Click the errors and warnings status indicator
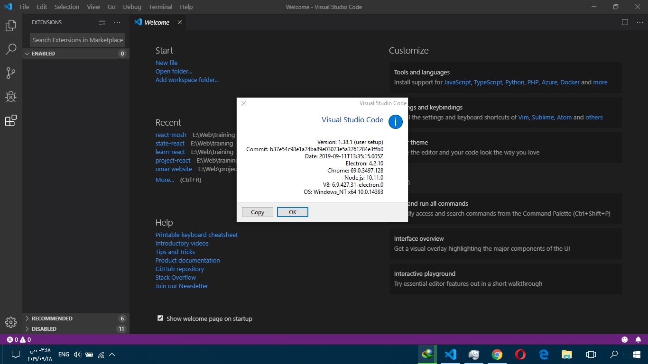This screenshot has height=364, width=648. click(19, 340)
